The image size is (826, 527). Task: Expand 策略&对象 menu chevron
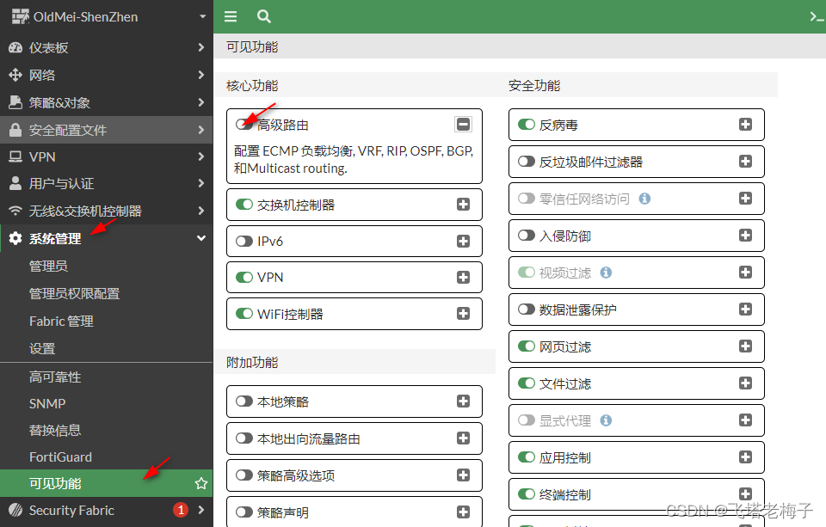[200, 102]
